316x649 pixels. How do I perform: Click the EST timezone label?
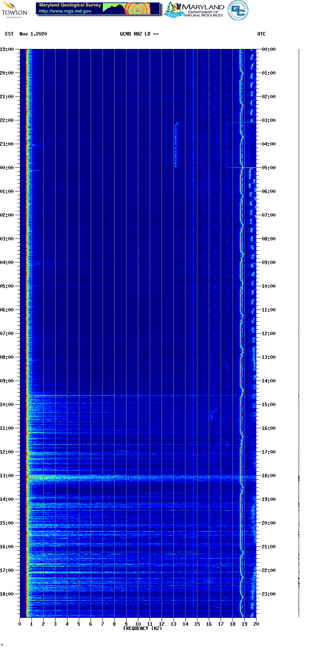pos(9,34)
